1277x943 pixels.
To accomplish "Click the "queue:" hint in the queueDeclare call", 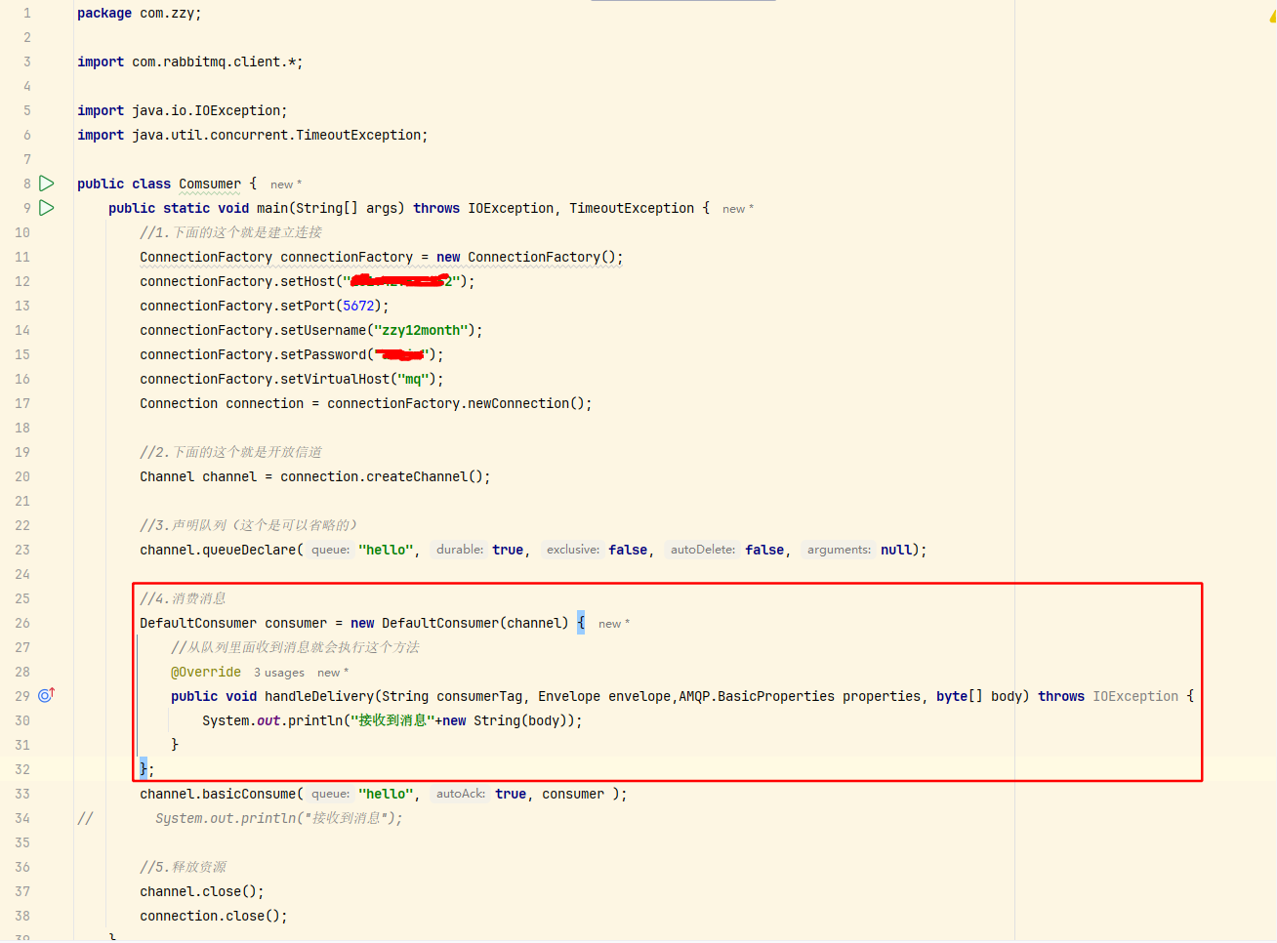I will pos(331,550).
